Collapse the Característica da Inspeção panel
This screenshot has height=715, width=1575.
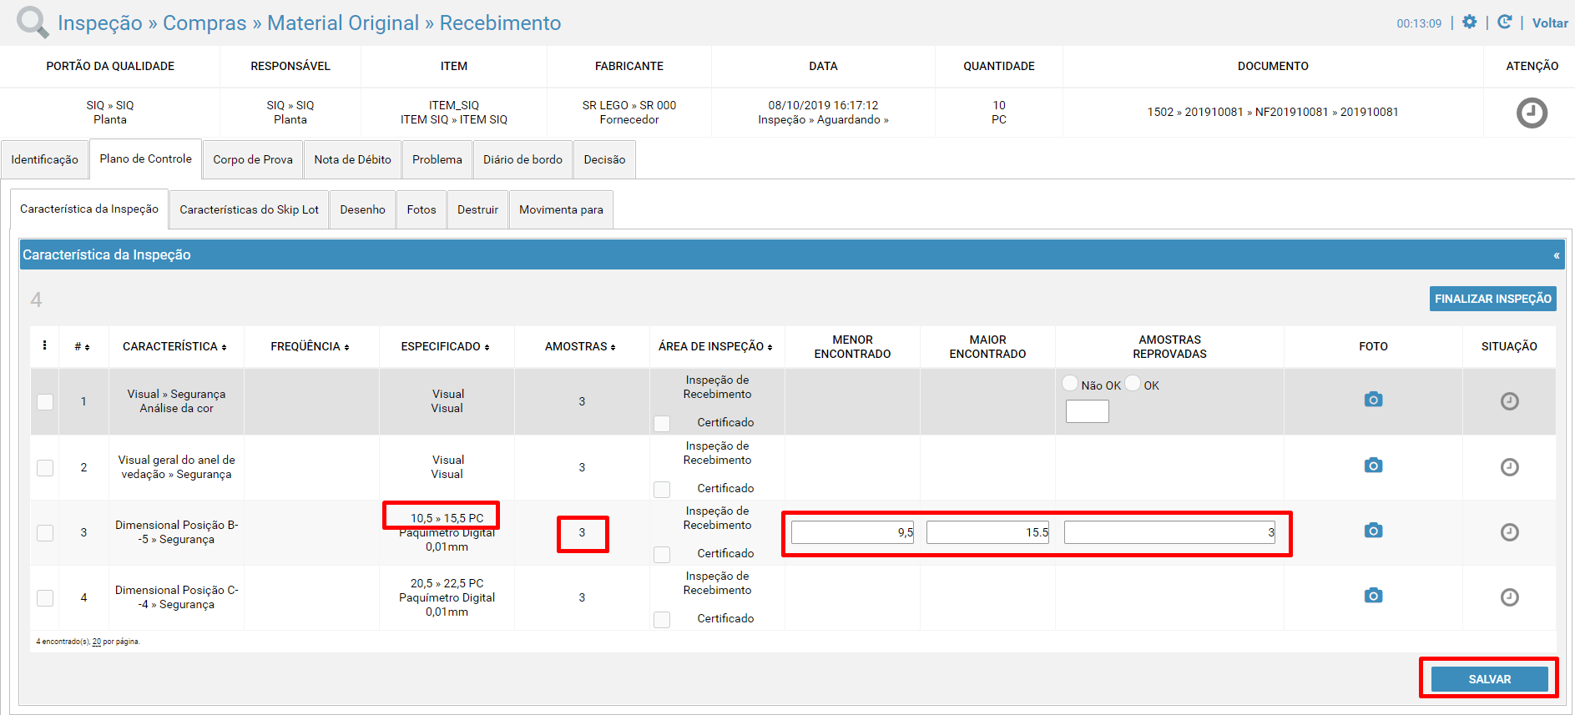[1556, 255]
